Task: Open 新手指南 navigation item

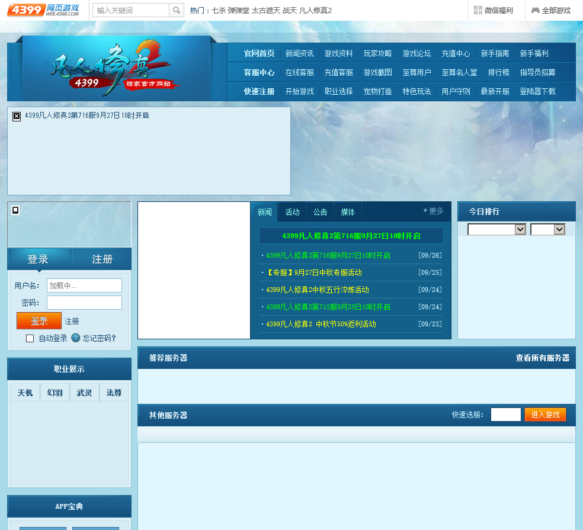Action: coord(495,53)
